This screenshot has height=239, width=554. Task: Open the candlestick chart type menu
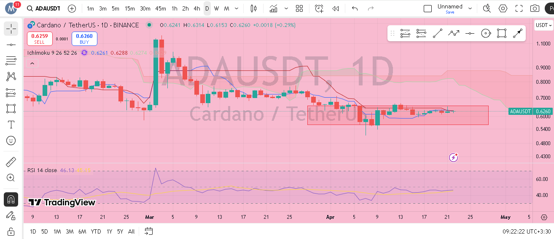pyautogui.click(x=253, y=8)
